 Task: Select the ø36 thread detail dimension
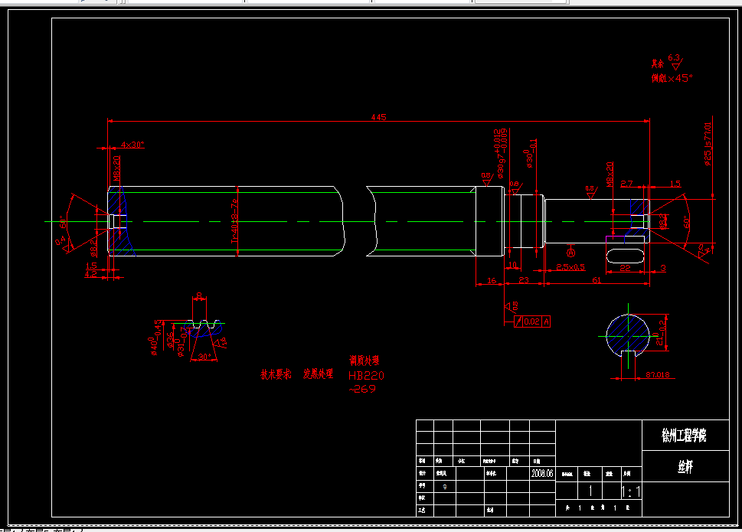tap(170, 340)
